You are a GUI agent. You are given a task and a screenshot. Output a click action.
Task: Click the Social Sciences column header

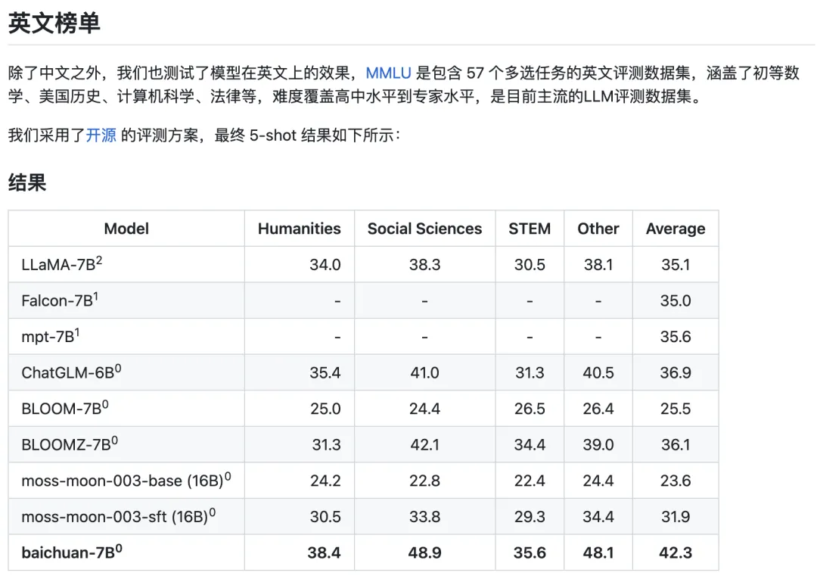pyautogui.click(x=424, y=229)
